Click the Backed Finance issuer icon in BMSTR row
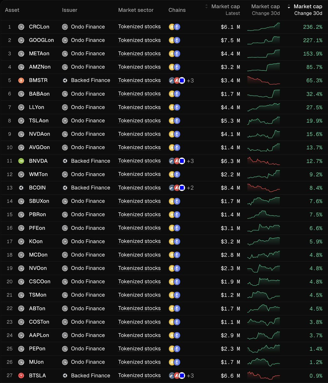The width and height of the screenshot is (328, 383). click(x=65, y=80)
